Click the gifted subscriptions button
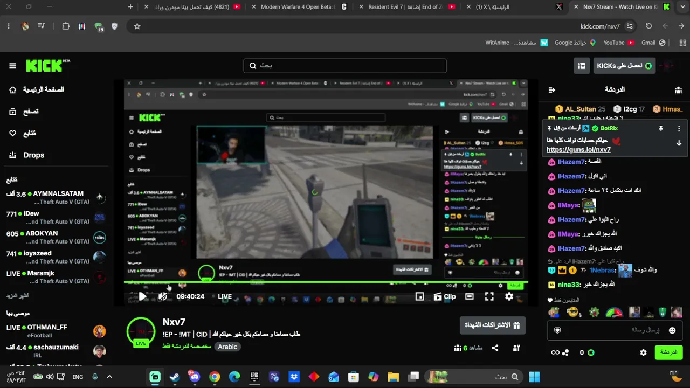This screenshot has height=388, width=690. tap(493, 325)
